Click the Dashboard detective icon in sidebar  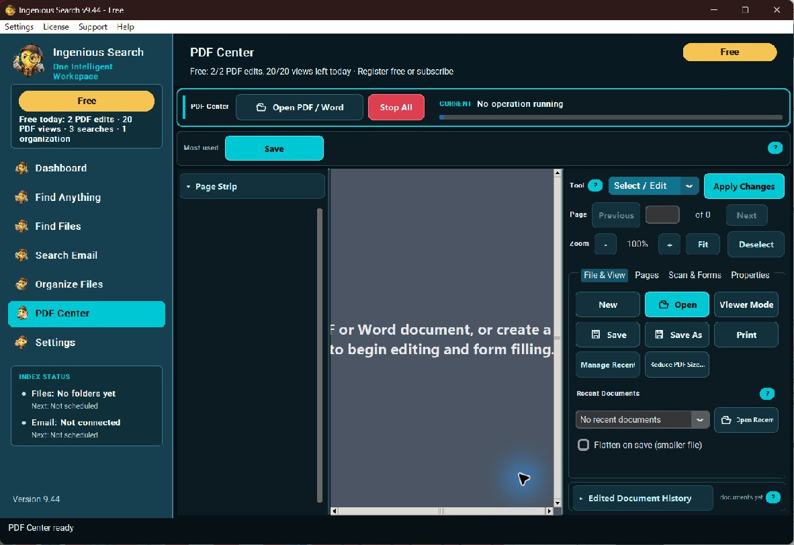pos(21,168)
